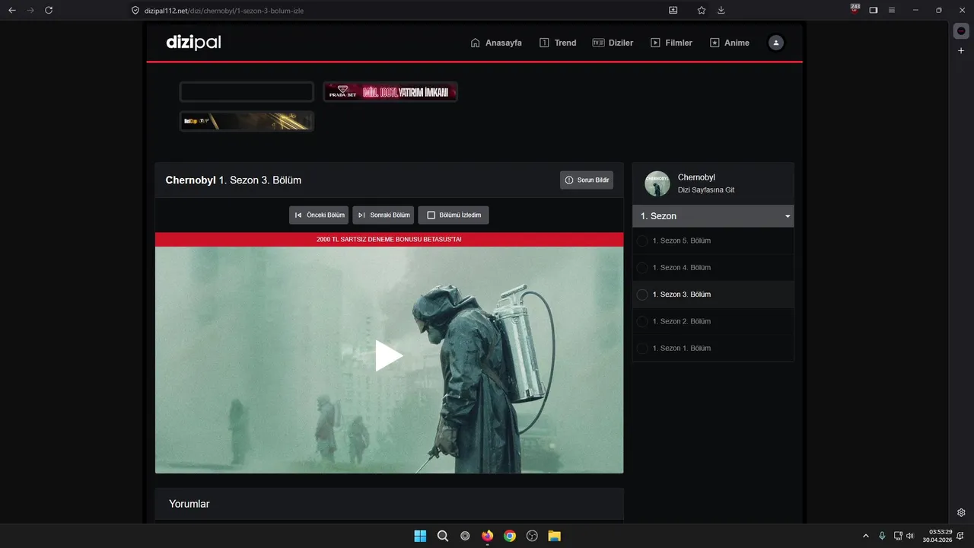Viewport: 974px width, 548px height.
Task: Open the browser downloads arrow icon
Action: coord(721,10)
